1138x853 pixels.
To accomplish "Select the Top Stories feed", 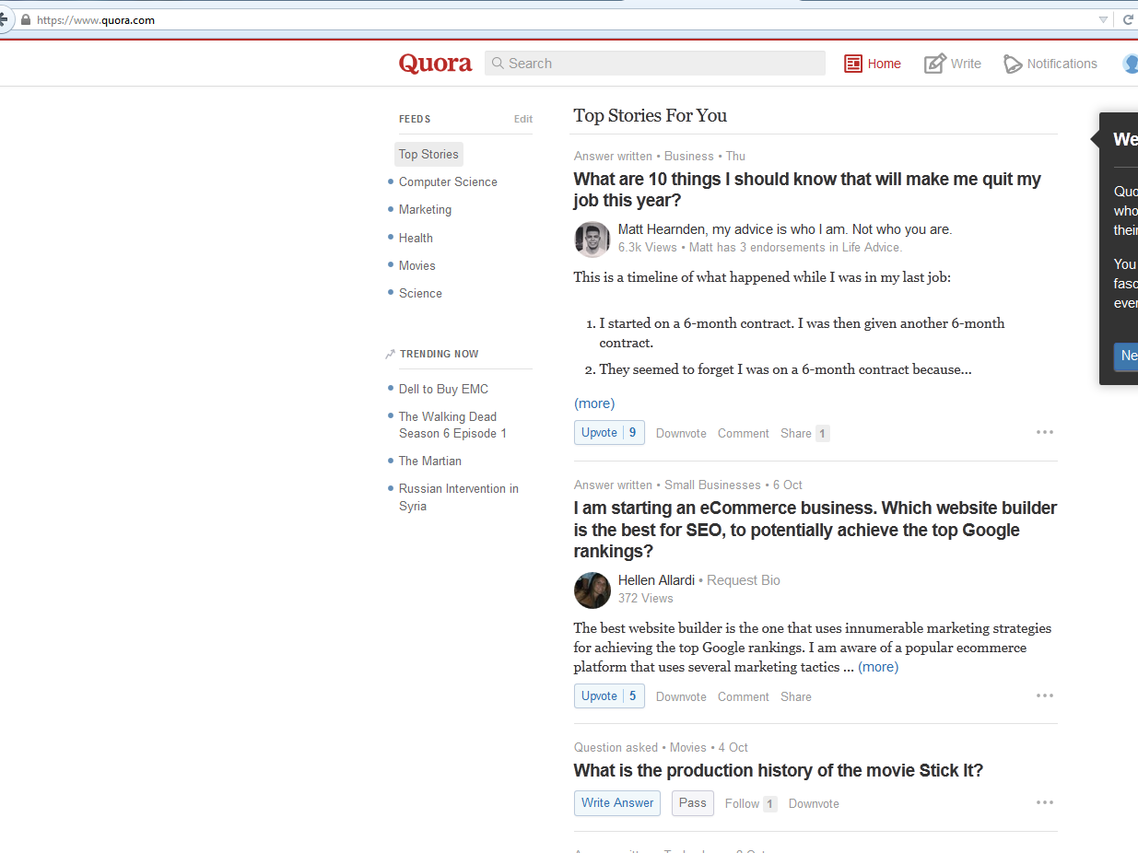I will pyautogui.click(x=428, y=155).
